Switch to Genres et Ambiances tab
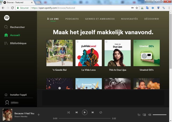 [100, 19]
